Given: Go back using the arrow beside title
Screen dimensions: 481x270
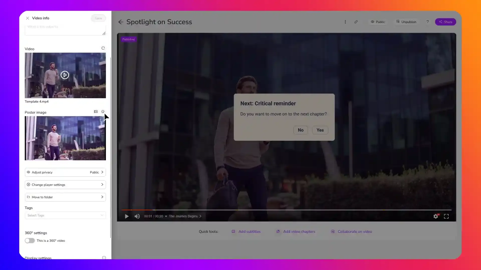Looking at the screenshot, I should pos(121,22).
